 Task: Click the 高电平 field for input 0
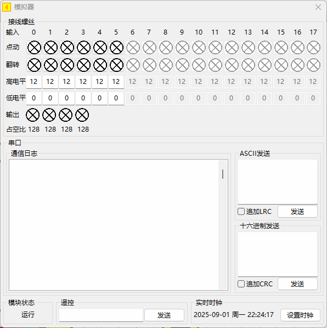click(x=34, y=82)
